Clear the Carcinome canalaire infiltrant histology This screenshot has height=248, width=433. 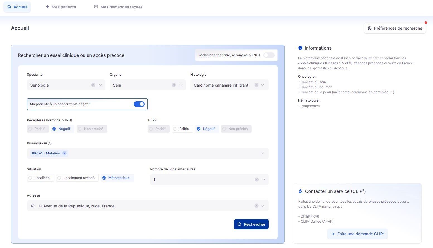click(x=256, y=85)
